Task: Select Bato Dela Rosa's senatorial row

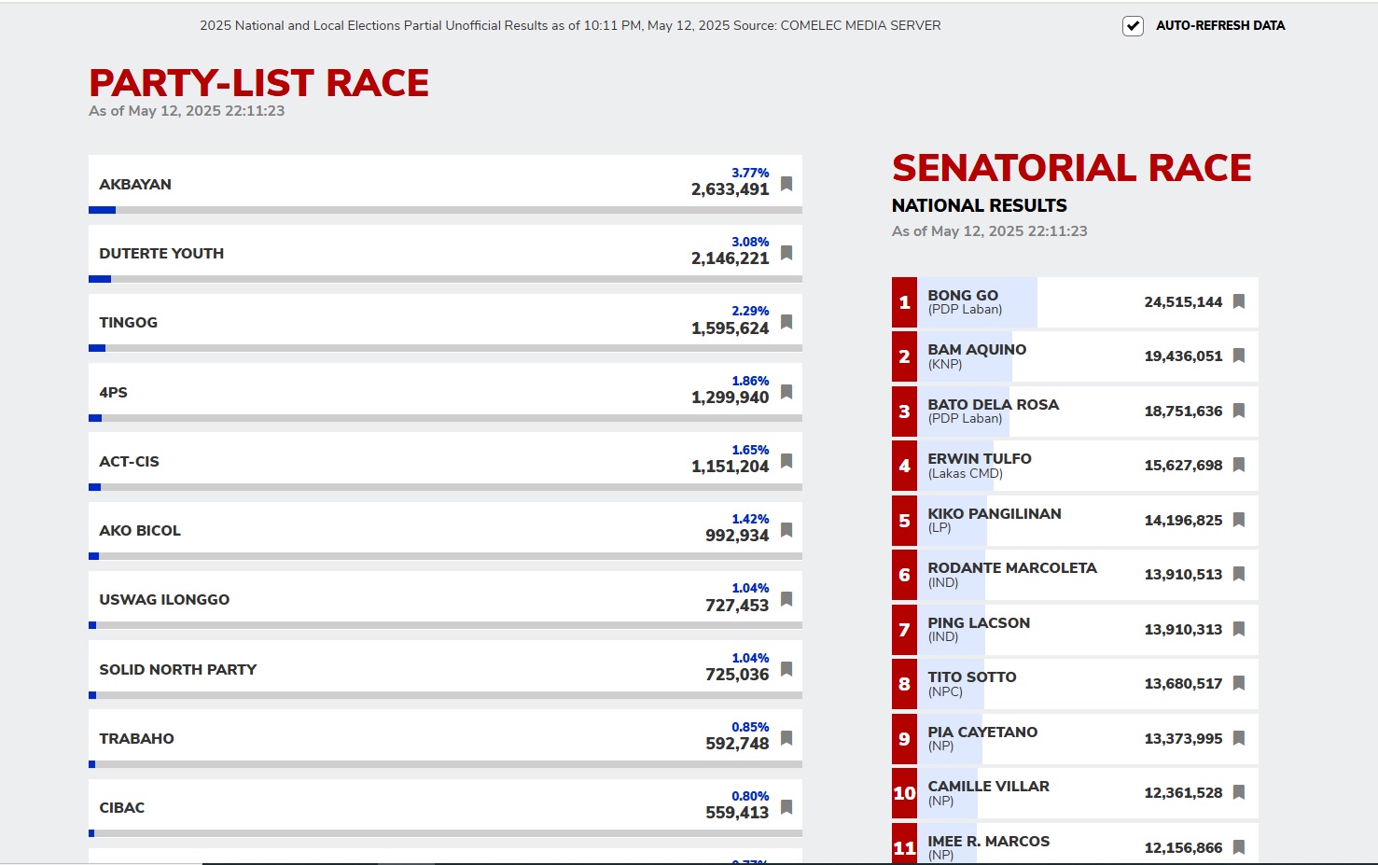Action: (x=1075, y=412)
